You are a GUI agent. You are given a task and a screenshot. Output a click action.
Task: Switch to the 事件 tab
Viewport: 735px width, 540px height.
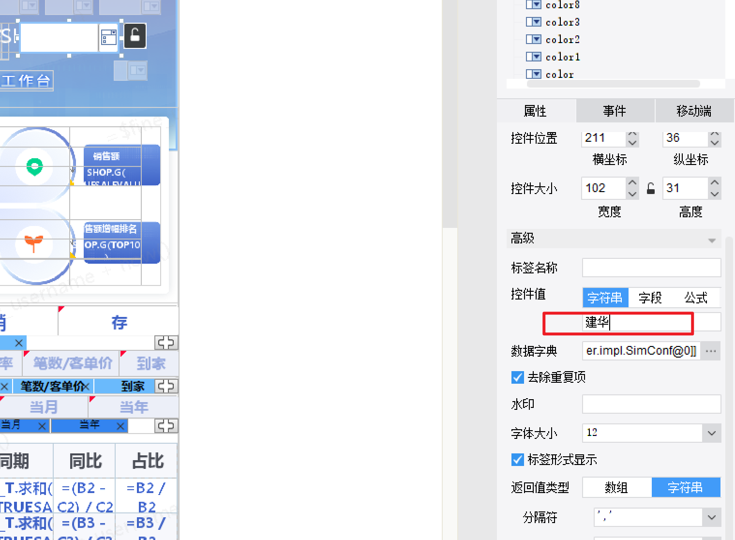[615, 111]
